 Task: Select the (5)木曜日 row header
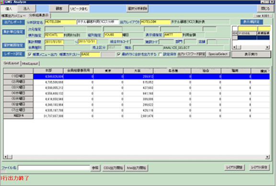point(18,99)
